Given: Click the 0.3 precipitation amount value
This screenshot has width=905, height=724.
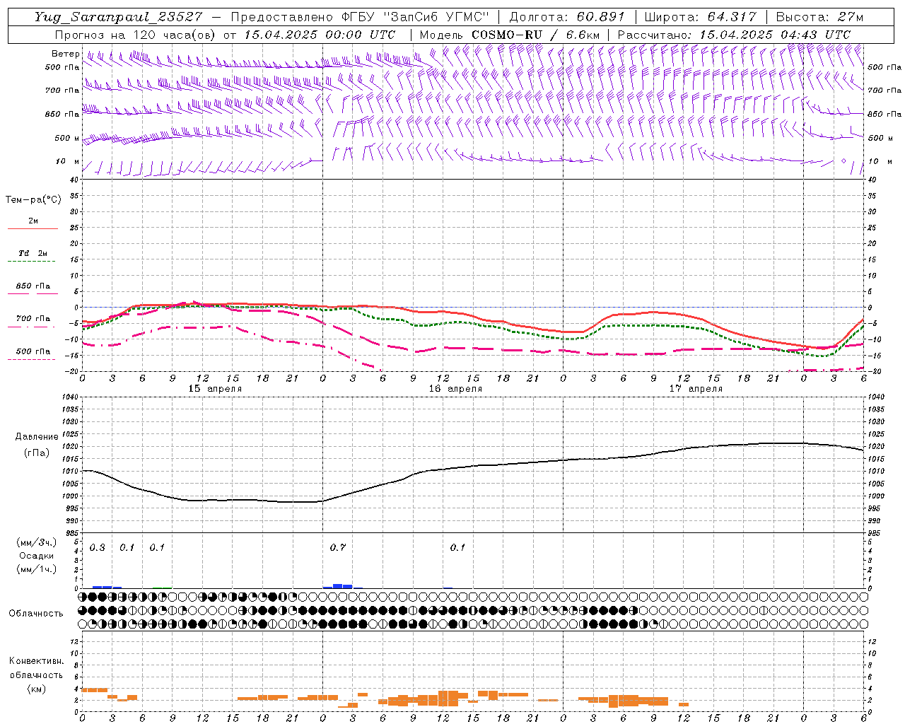Looking at the screenshot, I should pyautogui.click(x=97, y=548).
